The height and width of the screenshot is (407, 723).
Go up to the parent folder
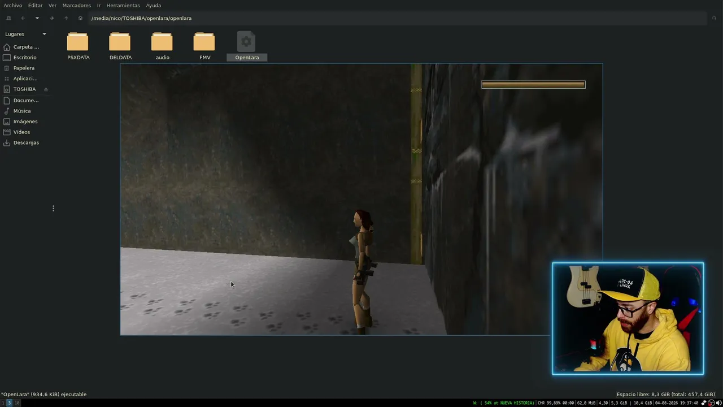[x=66, y=18]
